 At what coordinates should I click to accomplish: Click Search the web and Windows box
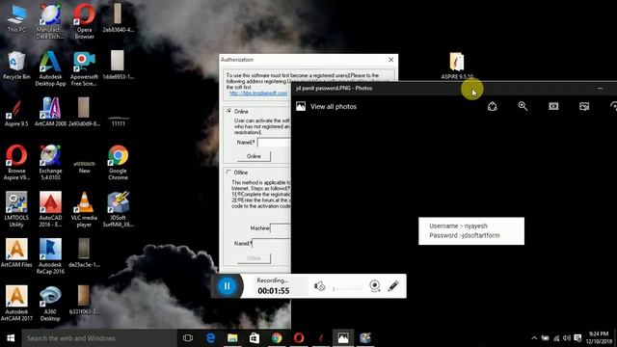coord(99,338)
